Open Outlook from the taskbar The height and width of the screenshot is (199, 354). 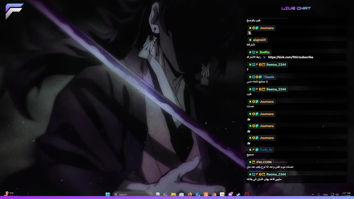click(198, 194)
